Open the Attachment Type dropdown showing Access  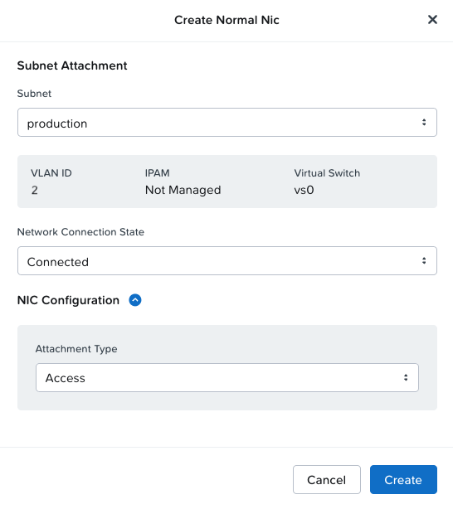point(227,377)
